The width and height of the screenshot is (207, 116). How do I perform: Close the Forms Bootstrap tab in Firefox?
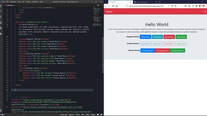tap(156, 2)
